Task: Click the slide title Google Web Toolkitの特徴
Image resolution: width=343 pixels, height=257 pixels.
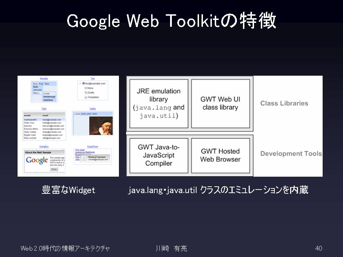Action: click(171, 21)
